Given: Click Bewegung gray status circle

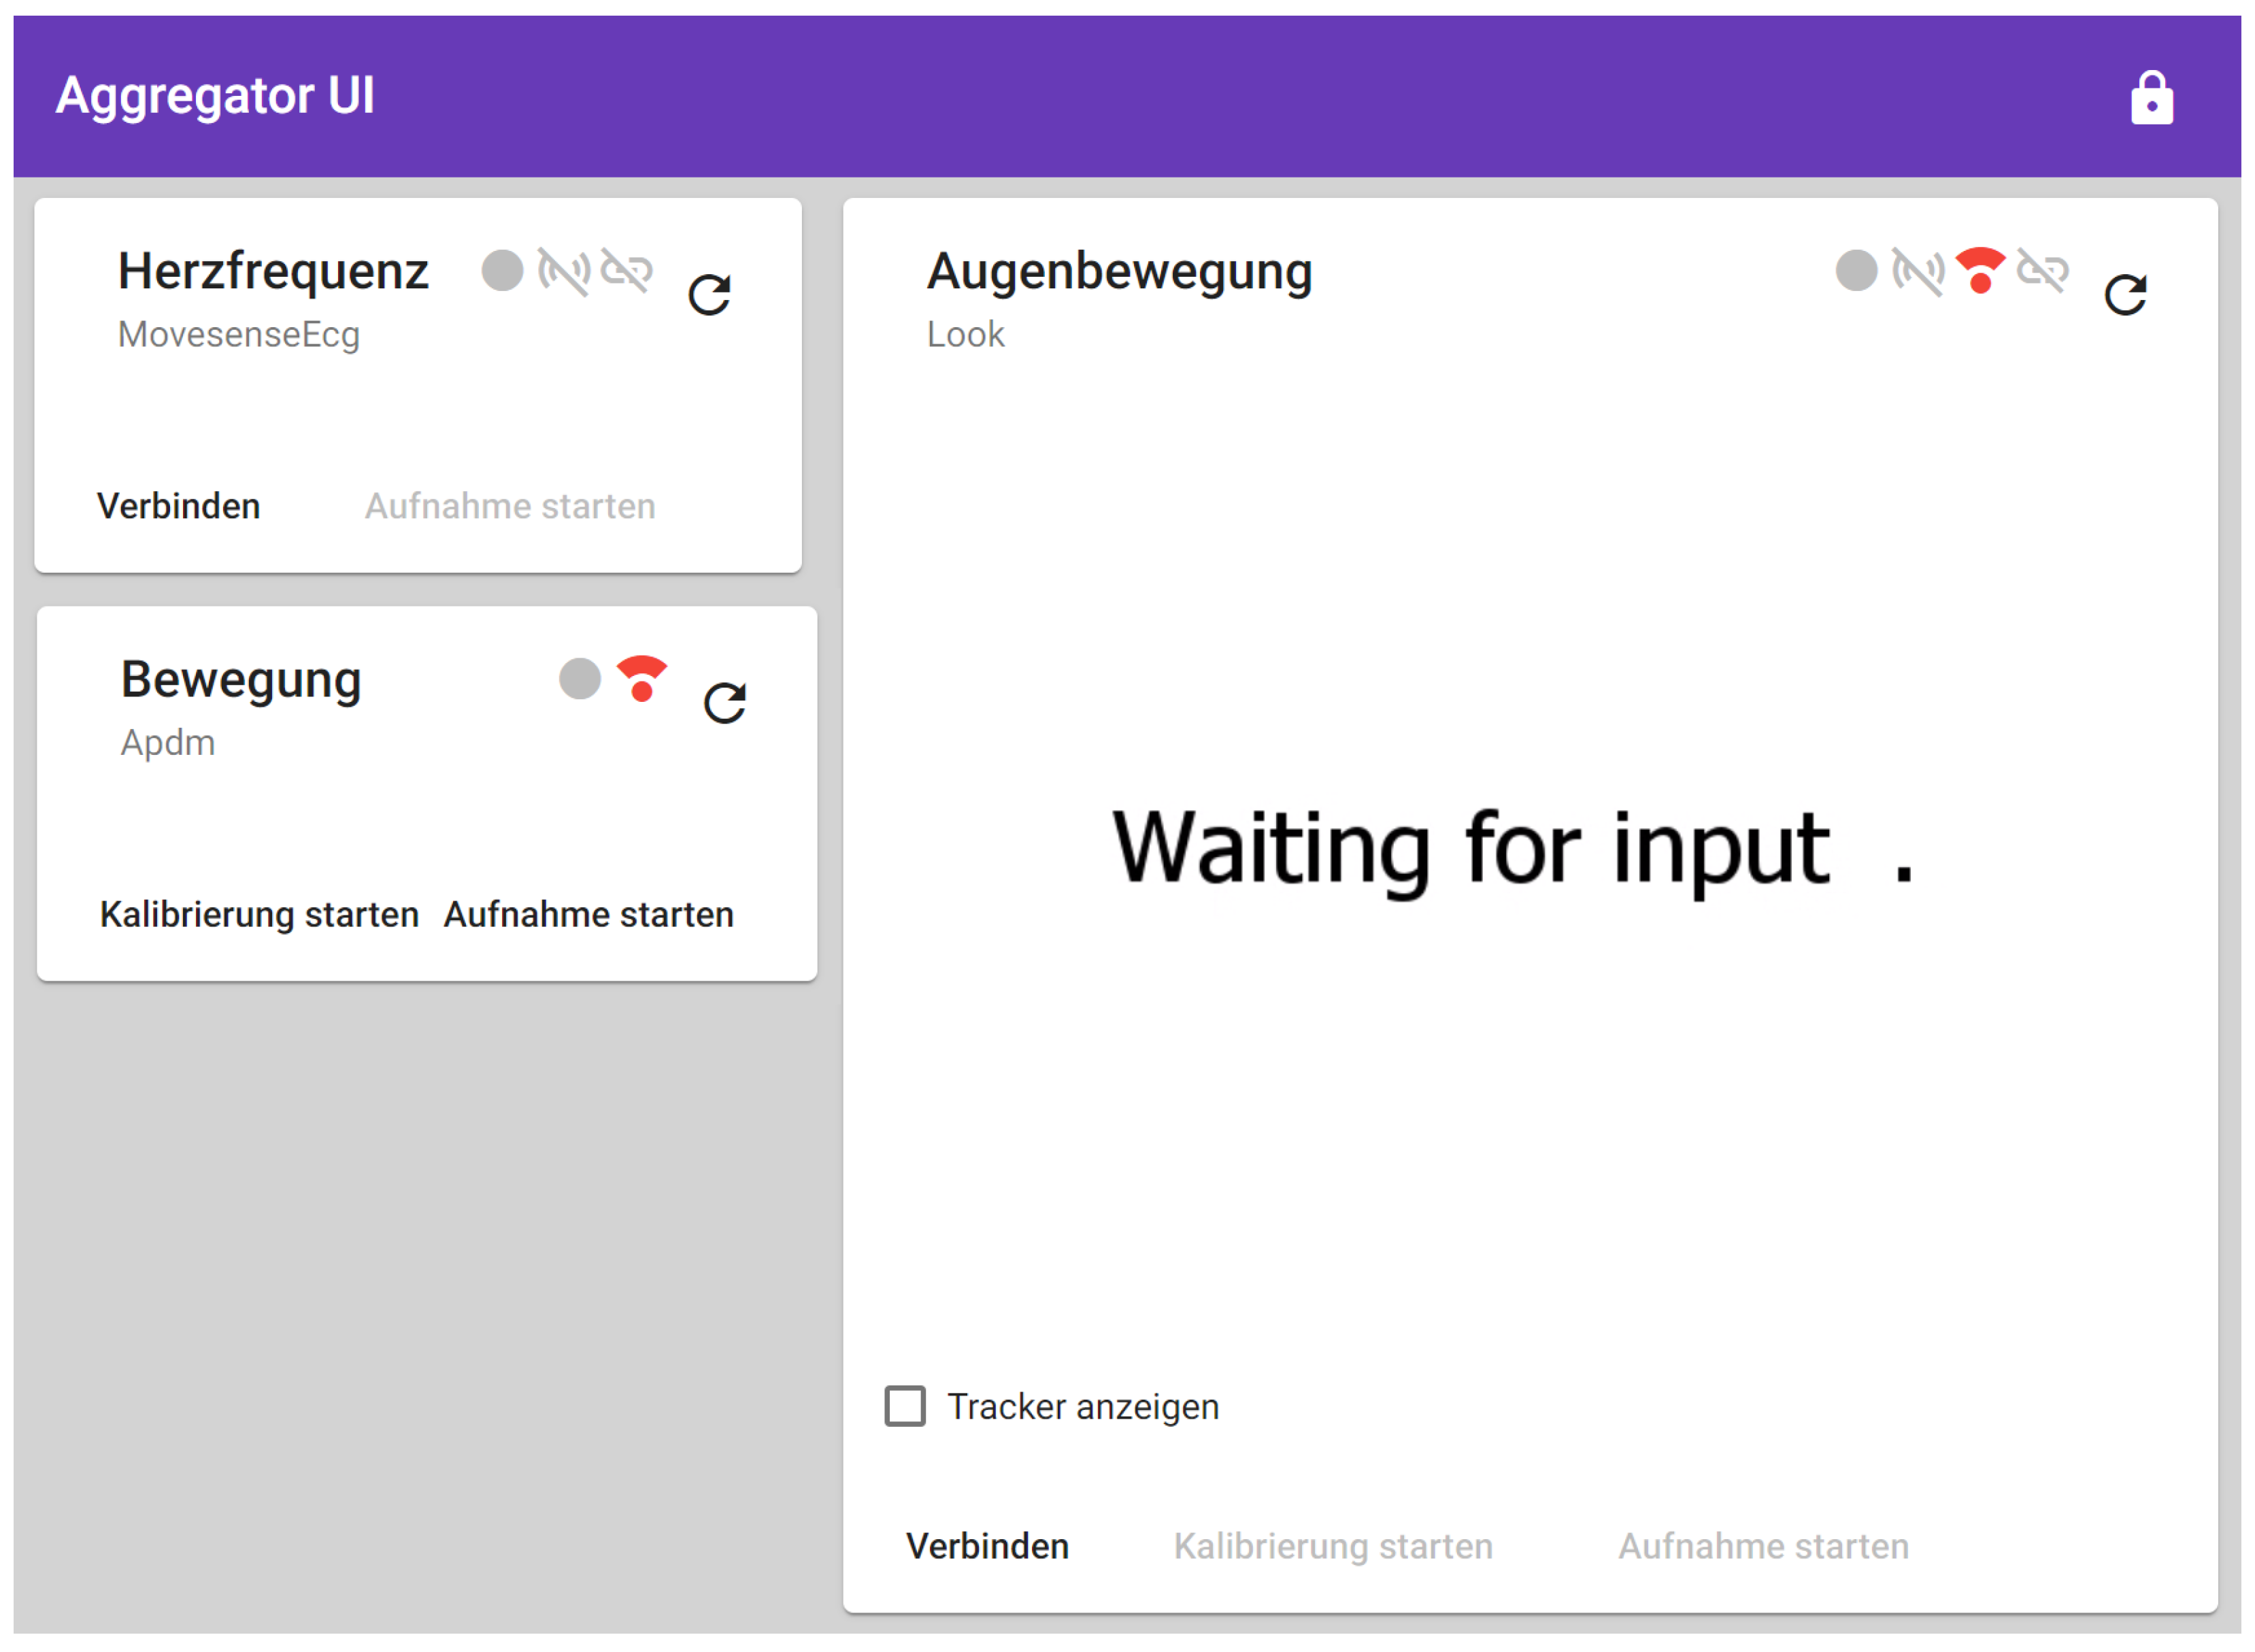Looking at the screenshot, I should [x=579, y=678].
